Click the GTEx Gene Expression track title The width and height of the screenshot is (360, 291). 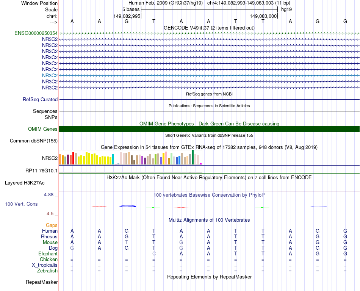pos(209,147)
